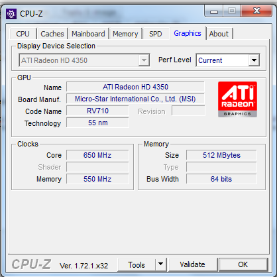The width and height of the screenshot is (277, 277).
Task: Click the version text Ver. 1.72.1.x32
Action: pyautogui.click(x=83, y=266)
